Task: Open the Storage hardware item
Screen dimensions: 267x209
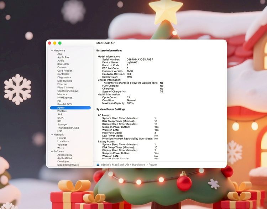Action: [62, 125]
